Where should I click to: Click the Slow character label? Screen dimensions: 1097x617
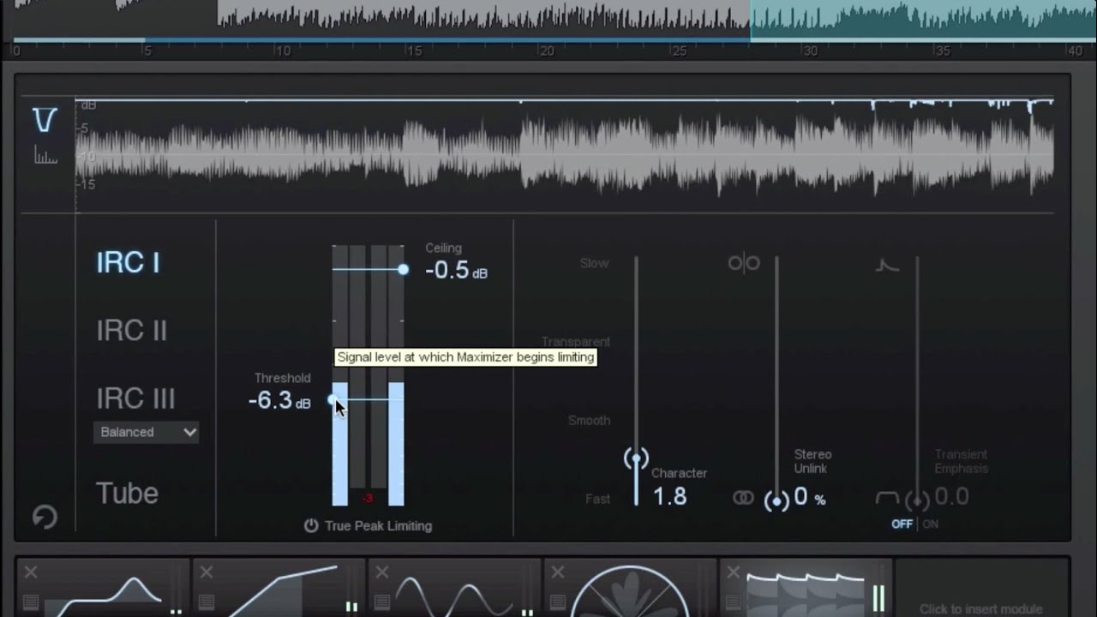594,264
